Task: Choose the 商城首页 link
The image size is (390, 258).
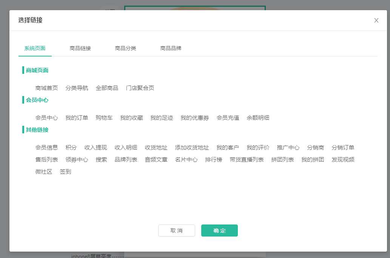Action: (x=46, y=88)
